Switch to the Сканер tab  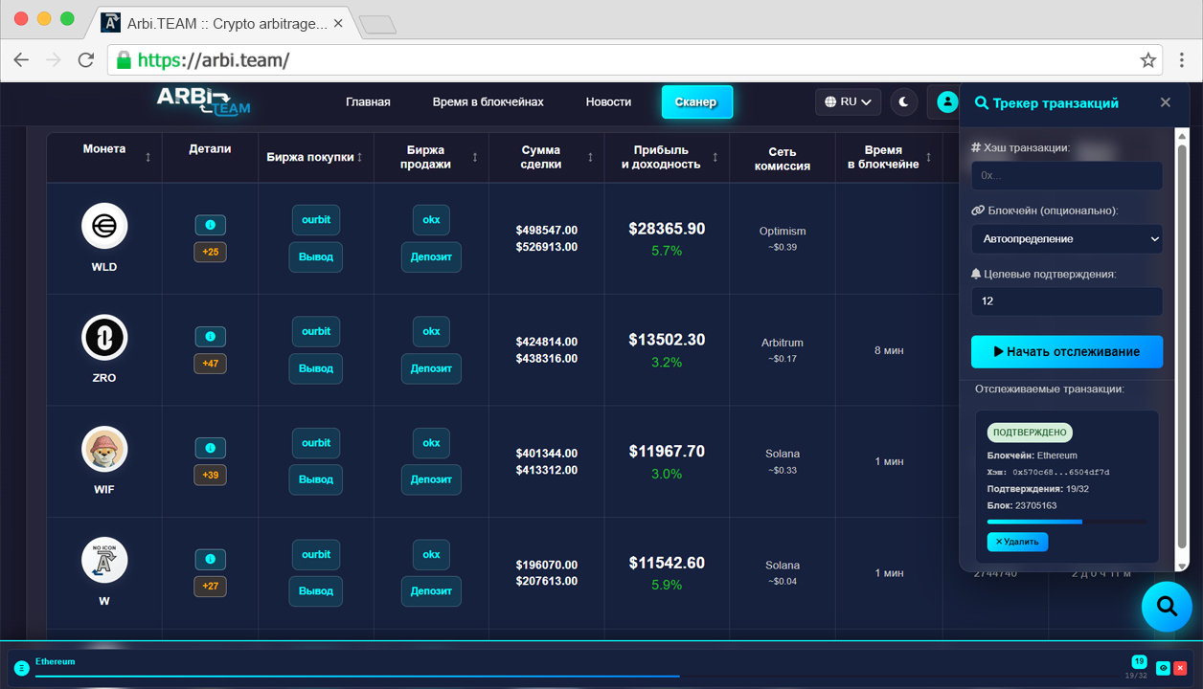(696, 101)
